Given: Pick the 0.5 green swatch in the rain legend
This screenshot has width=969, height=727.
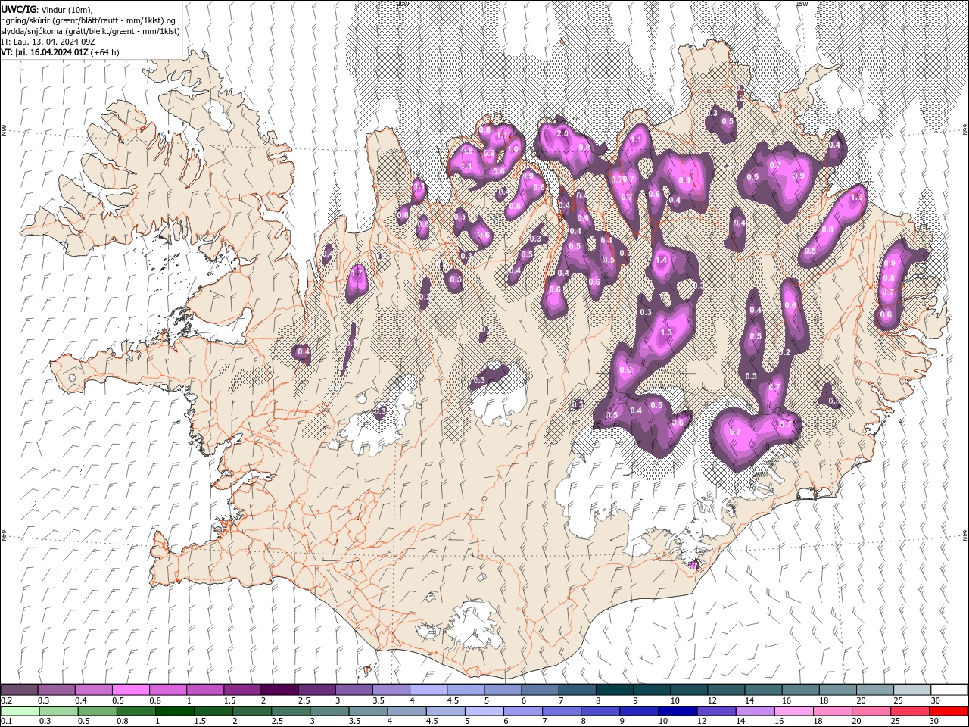Looking at the screenshot, I should (97, 711).
